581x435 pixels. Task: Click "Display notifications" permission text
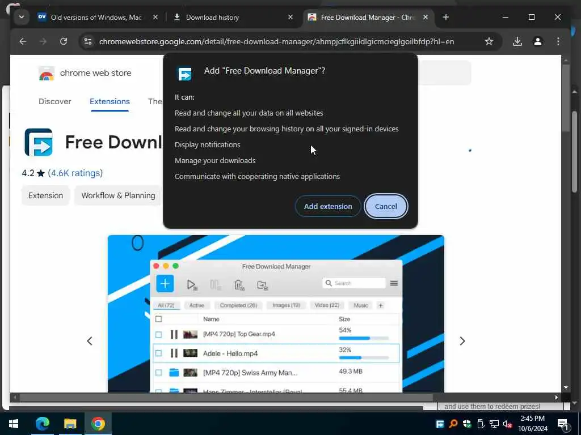[x=208, y=144]
